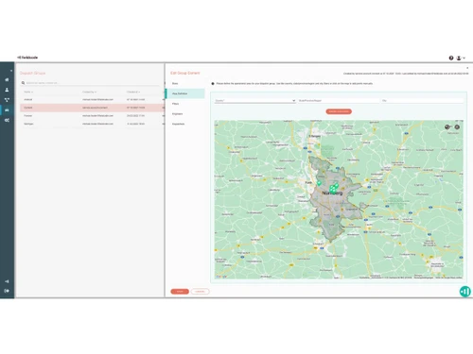Collapse the sidebar with the top arrow
This screenshot has height=354, width=473.
(x=11, y=71)
